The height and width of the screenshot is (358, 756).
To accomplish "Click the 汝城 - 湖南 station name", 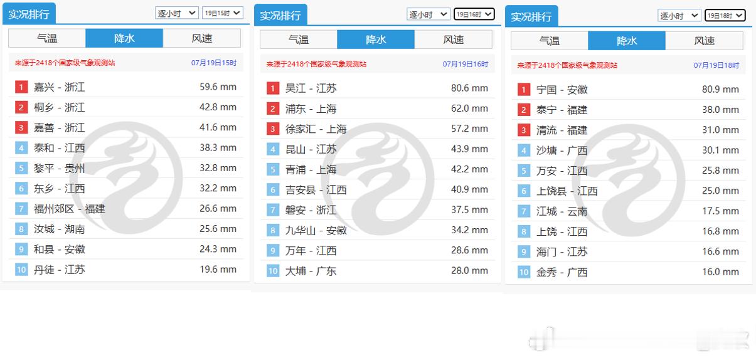I will pos(59,229).
